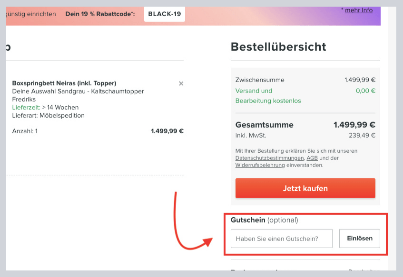Click the "Jetzt kaufen" button
Viewport: 403px width, 277px height.
pyautogui.click(x=305, y=188)
